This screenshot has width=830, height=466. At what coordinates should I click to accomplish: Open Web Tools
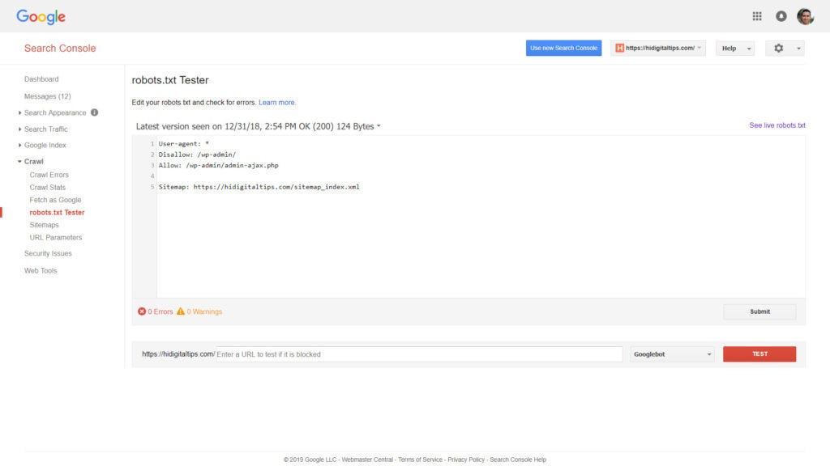[x=41, y=270]
